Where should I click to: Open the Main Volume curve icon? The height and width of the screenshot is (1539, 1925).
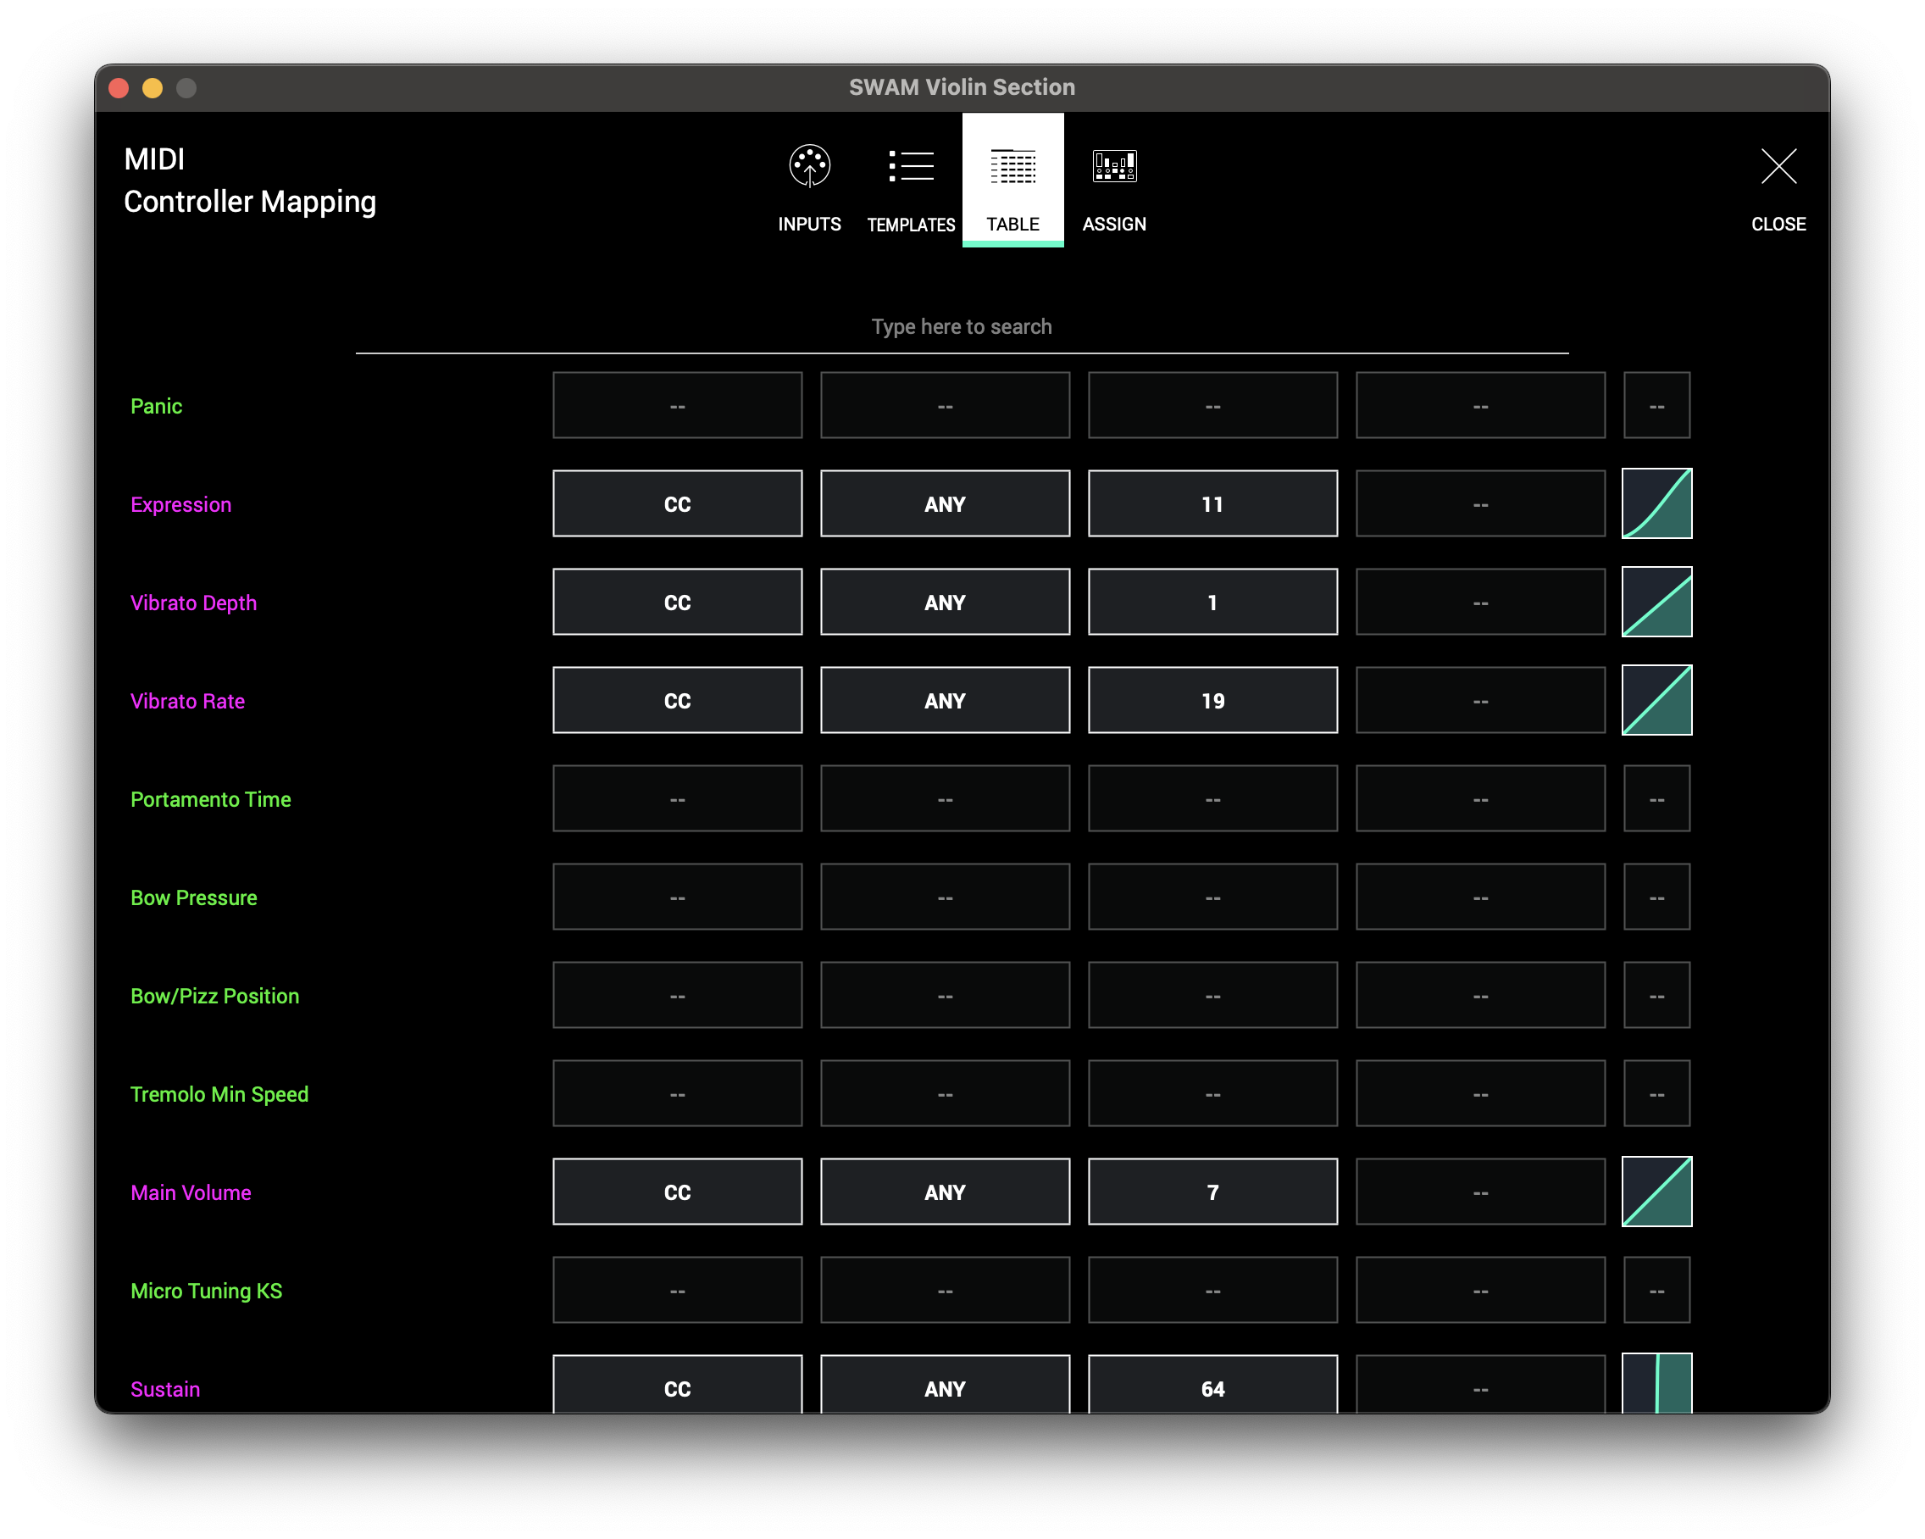[x=1656, y=1192]
